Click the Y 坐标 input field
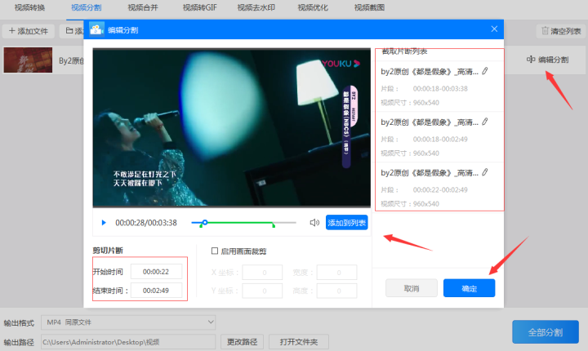This screenshot has width=588, height=351. point(262,291)
